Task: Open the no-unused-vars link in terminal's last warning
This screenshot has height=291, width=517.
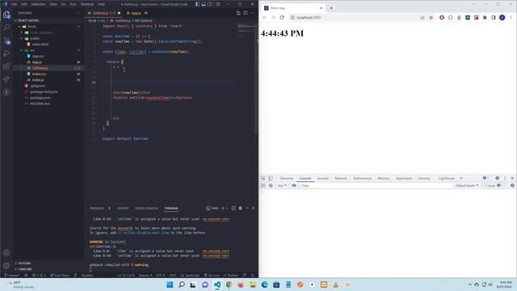Action: (216, 255)
